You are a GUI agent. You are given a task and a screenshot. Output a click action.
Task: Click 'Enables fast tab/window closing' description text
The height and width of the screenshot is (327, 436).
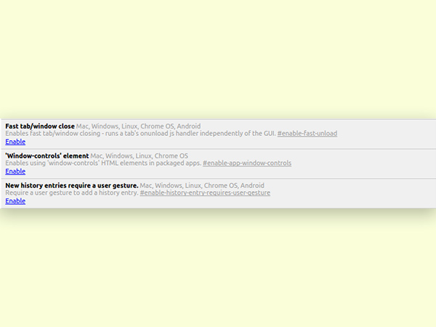point(140,134)
